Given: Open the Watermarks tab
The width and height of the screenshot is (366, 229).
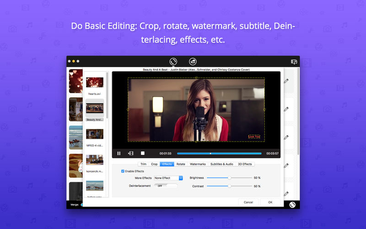Looking at the screenshot, I should coord(198,164).
